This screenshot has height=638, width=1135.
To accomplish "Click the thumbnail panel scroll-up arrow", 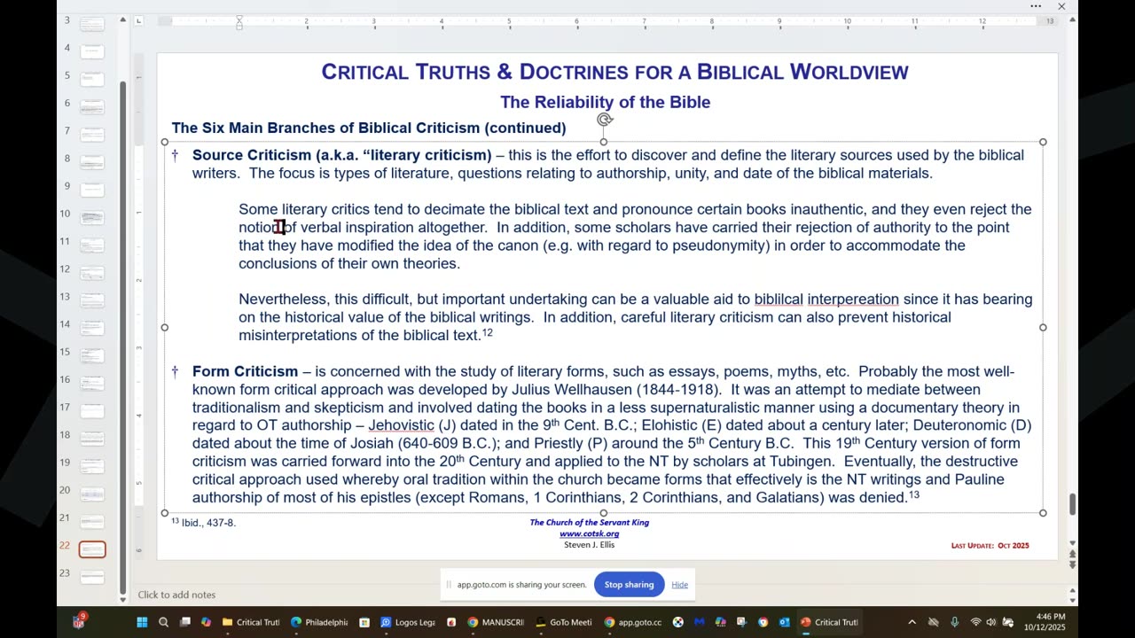I will coord(122,19).
